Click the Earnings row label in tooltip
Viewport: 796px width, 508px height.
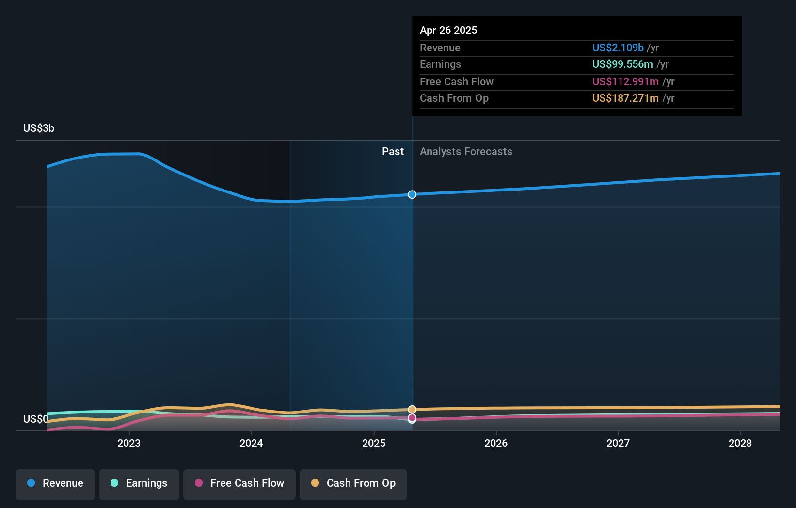pos(440,64)
